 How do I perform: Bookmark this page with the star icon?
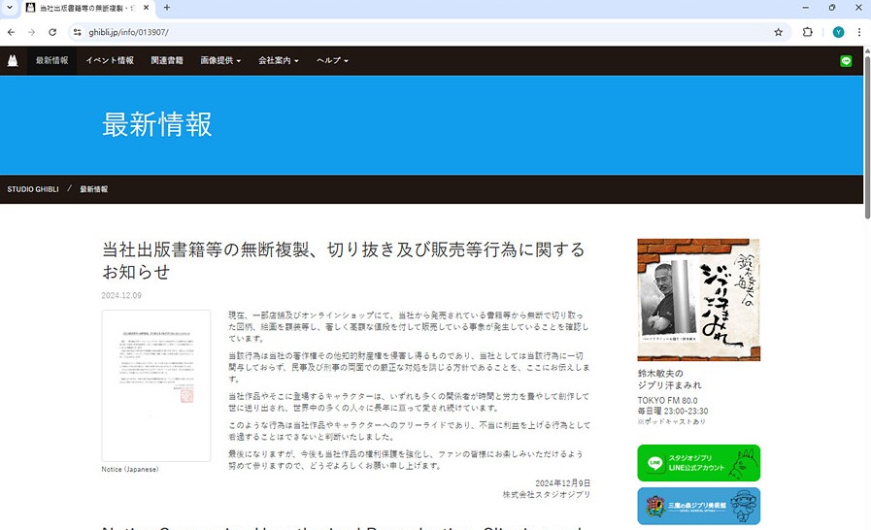pyautogui.click(x=778, y=32)
